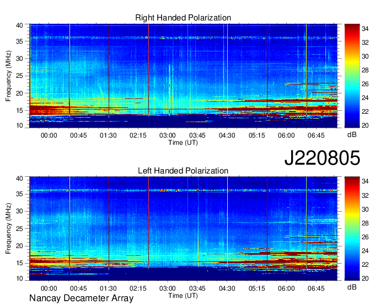
Task: Click the Right Handed Polarization spectrogram image
Action: (x=183, y=76)
